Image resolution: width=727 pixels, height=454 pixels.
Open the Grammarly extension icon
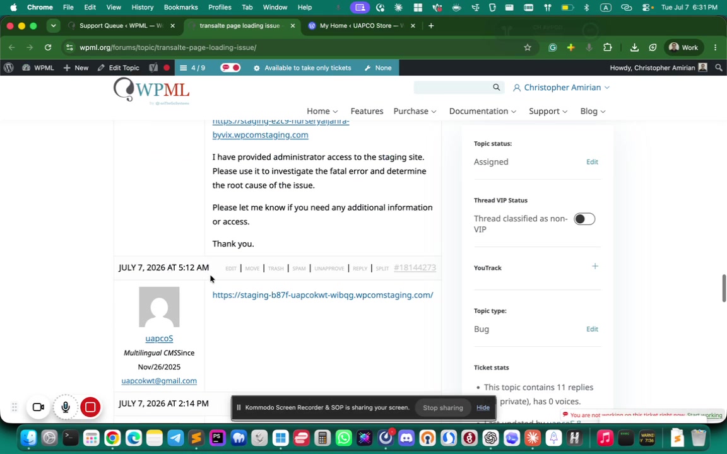click(552, 47)
